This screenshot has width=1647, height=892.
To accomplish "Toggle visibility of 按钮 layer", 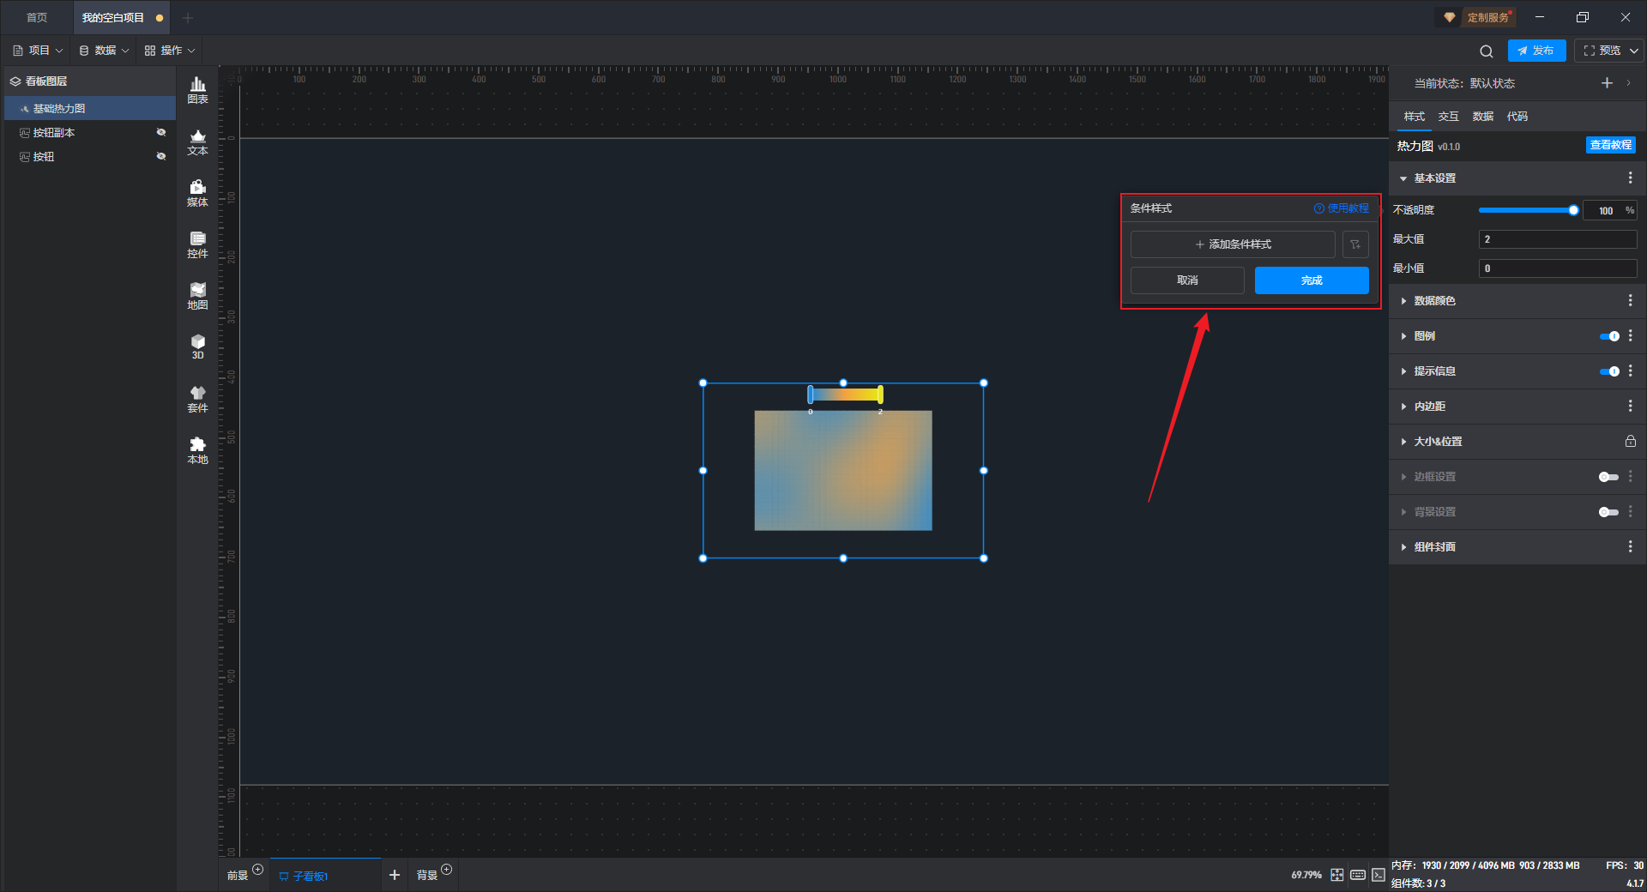I will (161, 156).
